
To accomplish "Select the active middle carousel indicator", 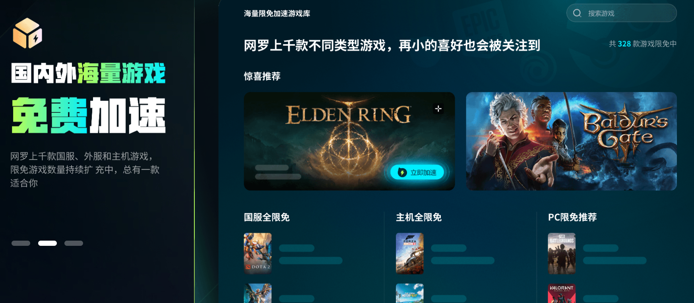I will [47, 243].
